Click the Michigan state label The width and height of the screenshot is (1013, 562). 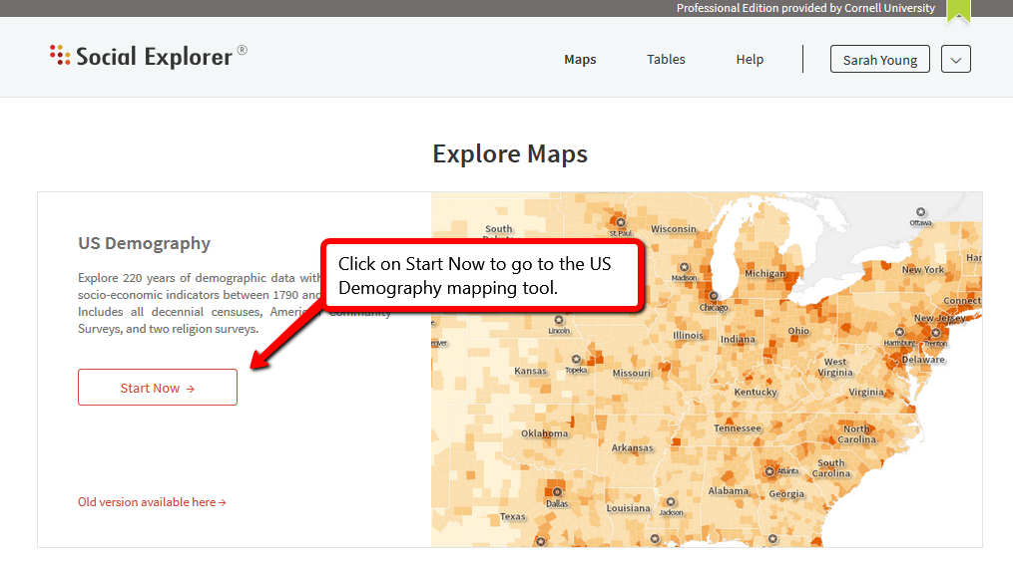pyautogui.click(x=764, y=274)
